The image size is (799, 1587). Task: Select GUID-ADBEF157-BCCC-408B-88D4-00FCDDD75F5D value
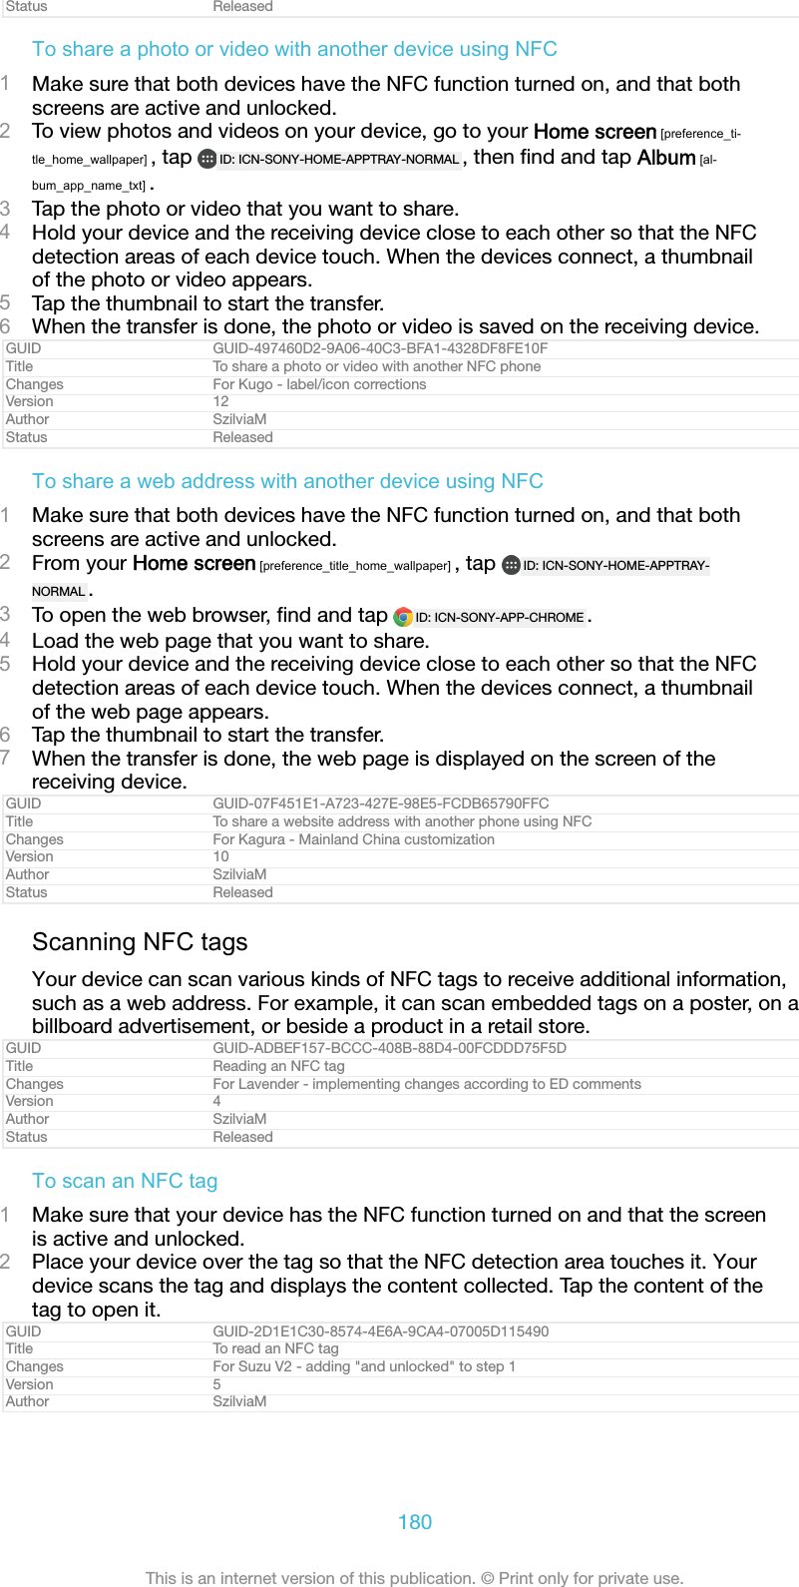tap(389, 1048)
